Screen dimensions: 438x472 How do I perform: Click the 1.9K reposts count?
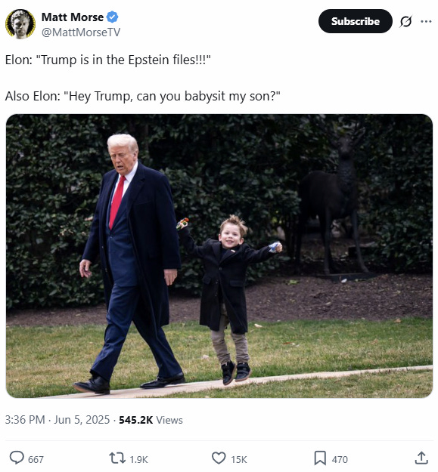pyautogui.click(x=138, y=460)
